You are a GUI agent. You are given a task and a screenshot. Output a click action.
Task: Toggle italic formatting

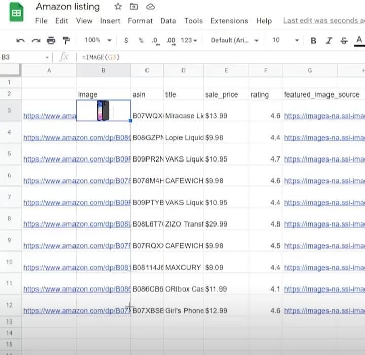tap(329, 40)
